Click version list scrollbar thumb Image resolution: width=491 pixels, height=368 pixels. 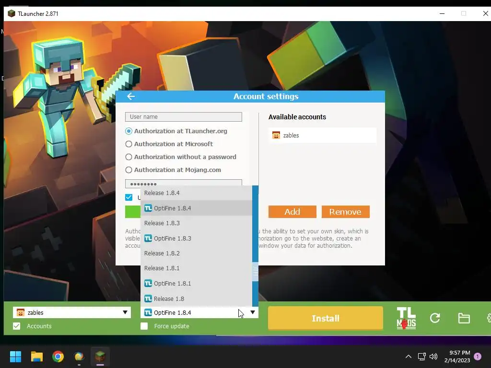click(256, 272)
